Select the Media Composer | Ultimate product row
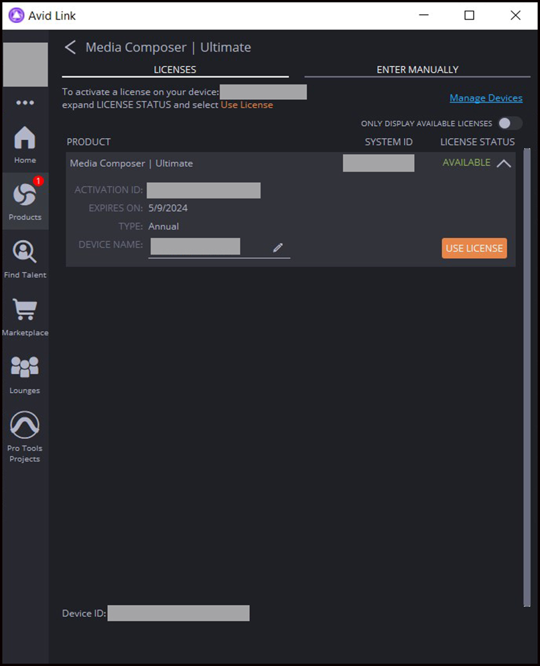540x666 pixels. click(x=291, y=163)
